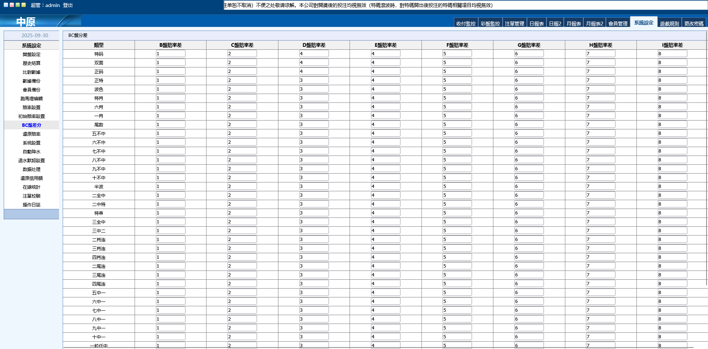Select 開盤設定 in the sidebar
The width and height of the screenshot is (708, 349).
32,55
